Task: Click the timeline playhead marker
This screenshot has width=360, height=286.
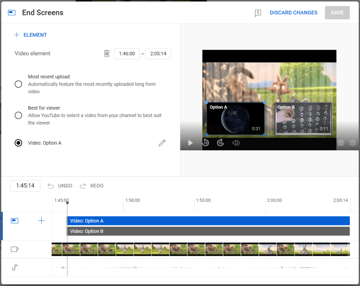Action: coord(67,203)
